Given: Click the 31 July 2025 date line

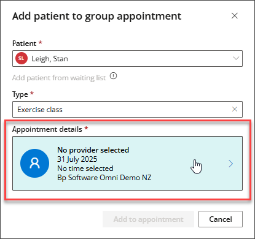Looking at the screenshot, I should coord(77,159).
